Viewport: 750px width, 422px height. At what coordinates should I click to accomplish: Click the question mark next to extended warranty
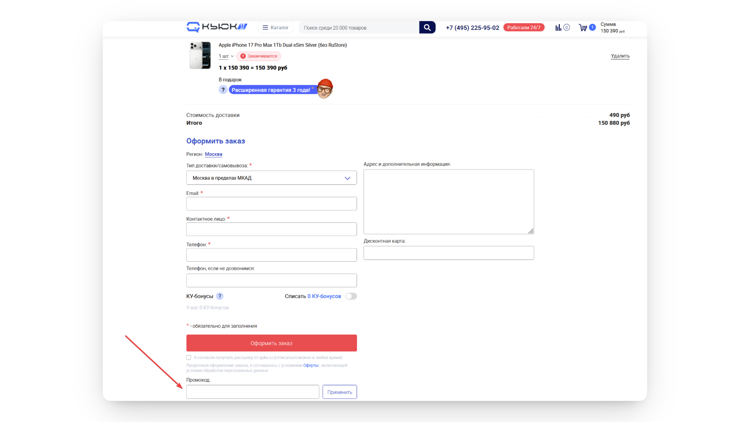tap(223, 90)
